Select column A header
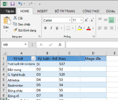118x100 pixels. point(22,53)
